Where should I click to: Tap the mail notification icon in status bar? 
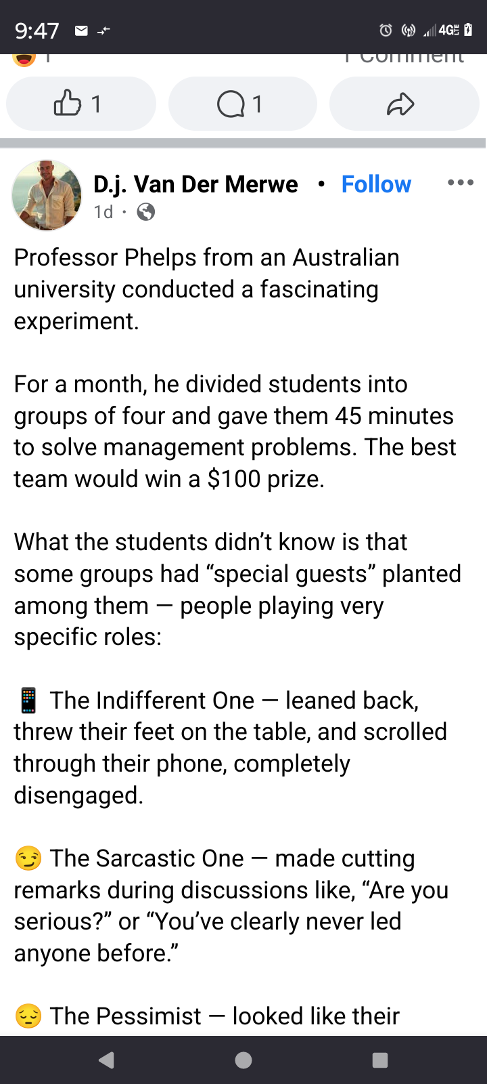(81, 30)
